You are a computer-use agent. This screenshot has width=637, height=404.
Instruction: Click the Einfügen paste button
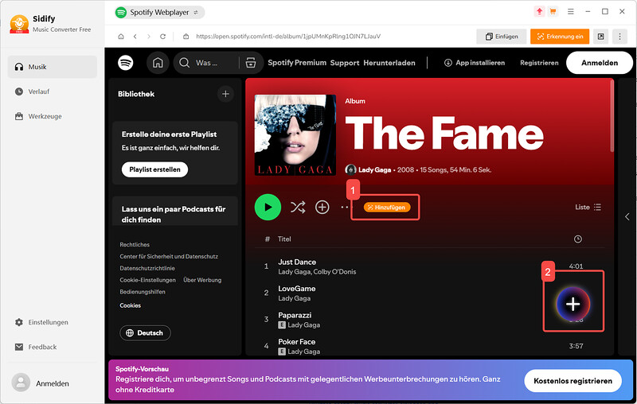502,37
